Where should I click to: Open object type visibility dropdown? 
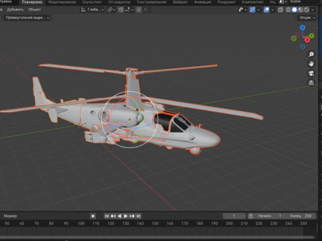click(x=242, y=9)
